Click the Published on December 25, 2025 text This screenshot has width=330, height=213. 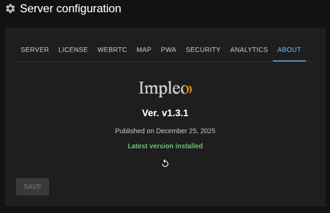(165, 131)
